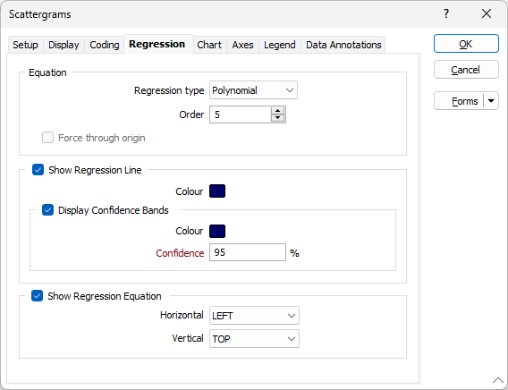Open the Data Annotations tab
Screen dimensions: 508x390
(x=343, y=45)
